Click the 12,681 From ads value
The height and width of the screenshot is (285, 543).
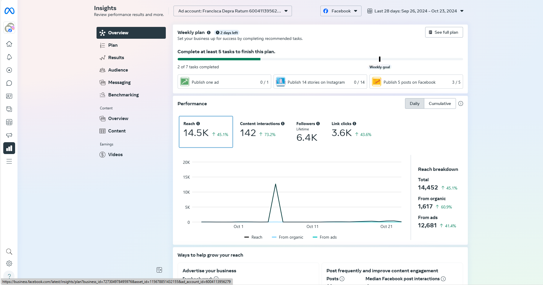click(427, 225)
